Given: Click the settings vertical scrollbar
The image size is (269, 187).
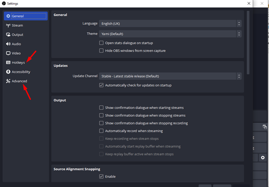Looking at the screenshot, I should (248, 42).
